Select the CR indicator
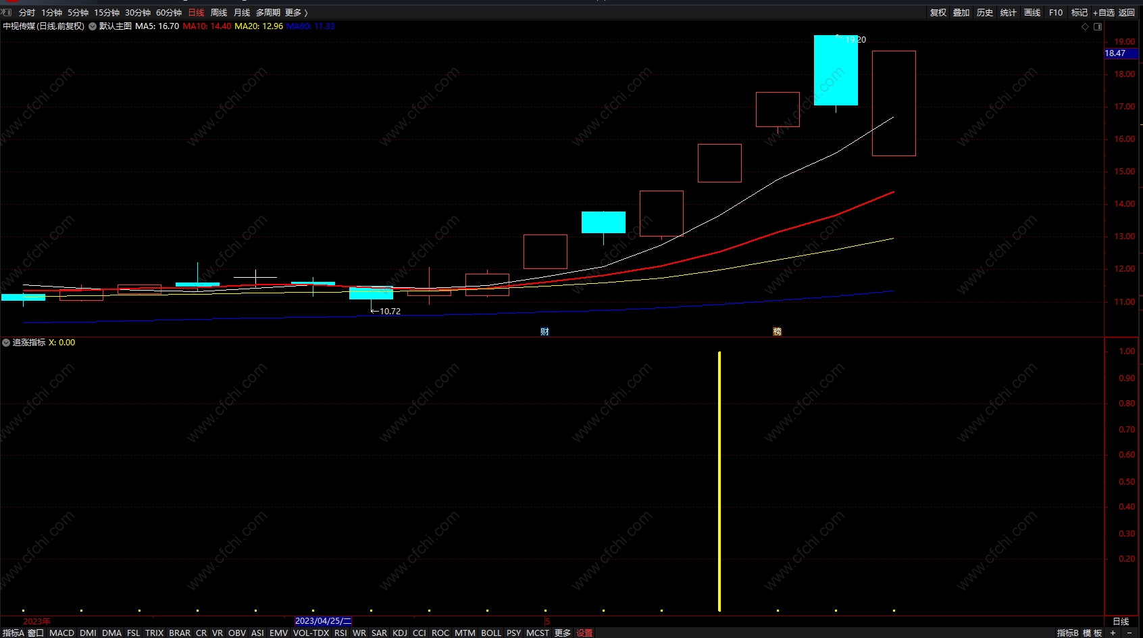Image resolution: width=1143 pixels, height=638 pixels. click(201, 633)
